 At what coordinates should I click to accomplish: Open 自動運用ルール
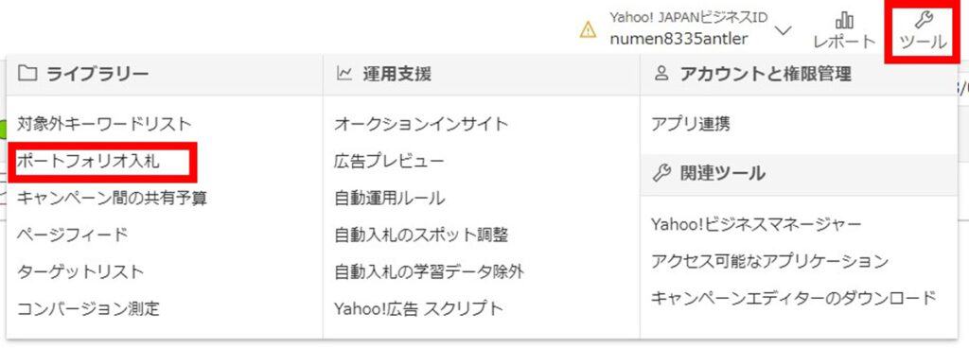389,198
